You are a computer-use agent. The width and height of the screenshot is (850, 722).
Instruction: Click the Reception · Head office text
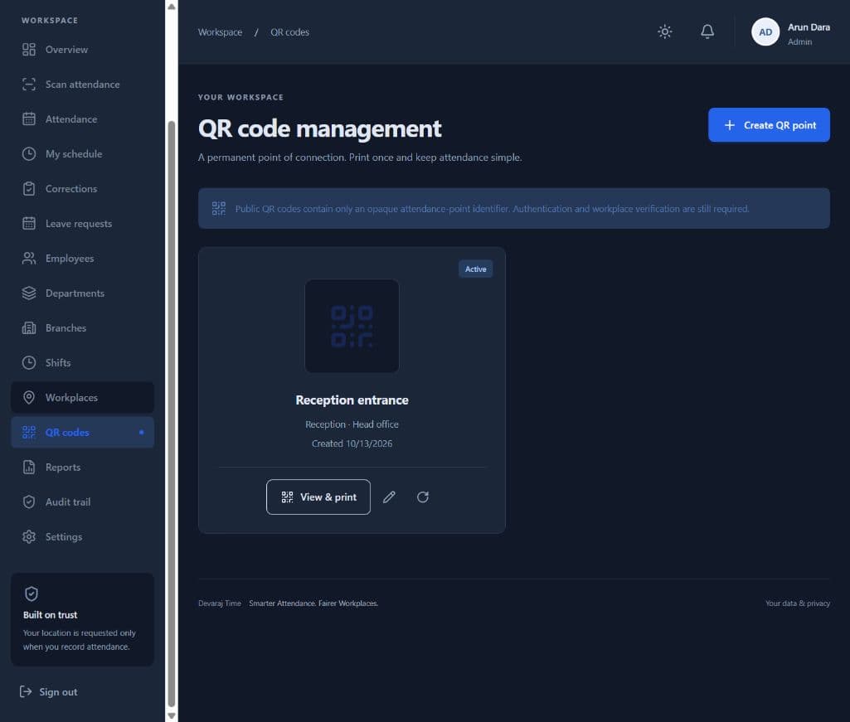(352, 424)
